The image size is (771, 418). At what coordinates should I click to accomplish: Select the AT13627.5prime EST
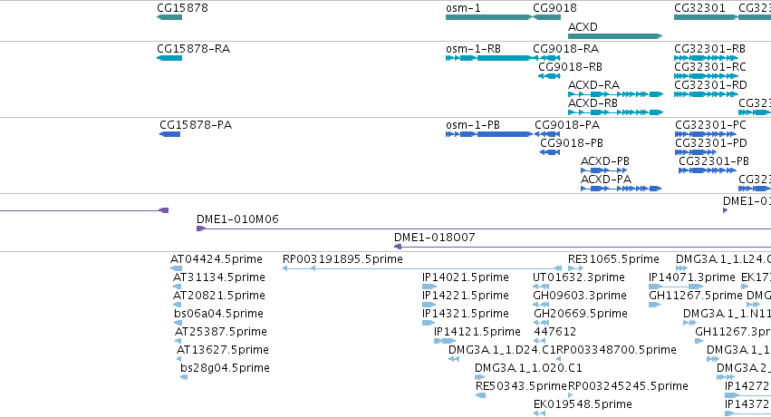[179, 359]
